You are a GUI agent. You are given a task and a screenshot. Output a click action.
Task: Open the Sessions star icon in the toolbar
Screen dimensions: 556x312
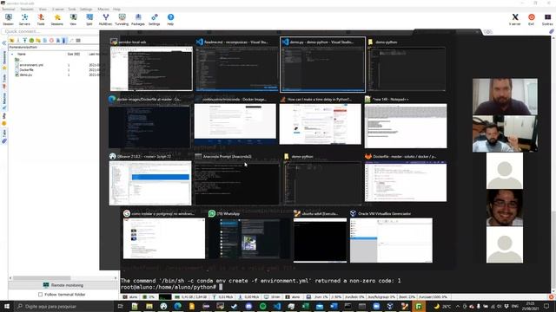pos(56,19)
